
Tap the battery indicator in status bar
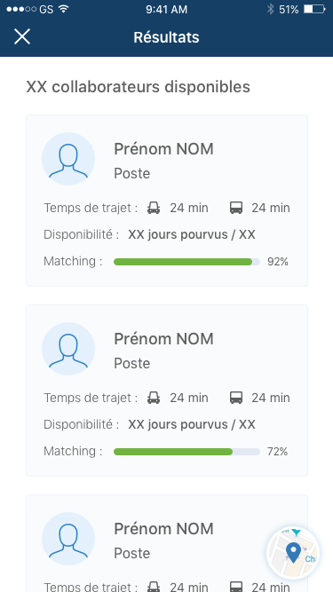click(x=314, y=10)
